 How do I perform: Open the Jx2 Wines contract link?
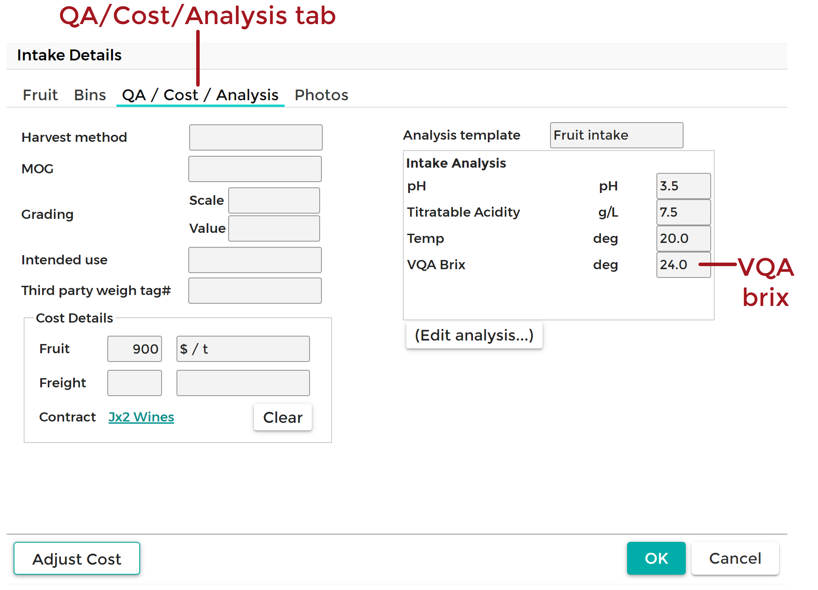pyautogui.click(x=141, y=417)
